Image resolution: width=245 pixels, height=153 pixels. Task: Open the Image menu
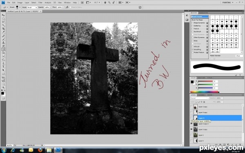(x=20, y=2)
